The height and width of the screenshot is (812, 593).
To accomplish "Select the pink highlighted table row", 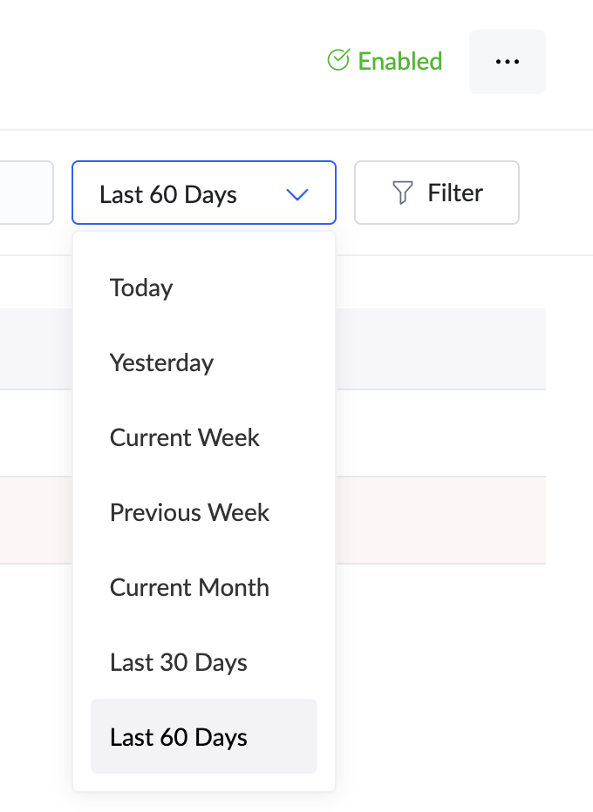I will 440,520.
